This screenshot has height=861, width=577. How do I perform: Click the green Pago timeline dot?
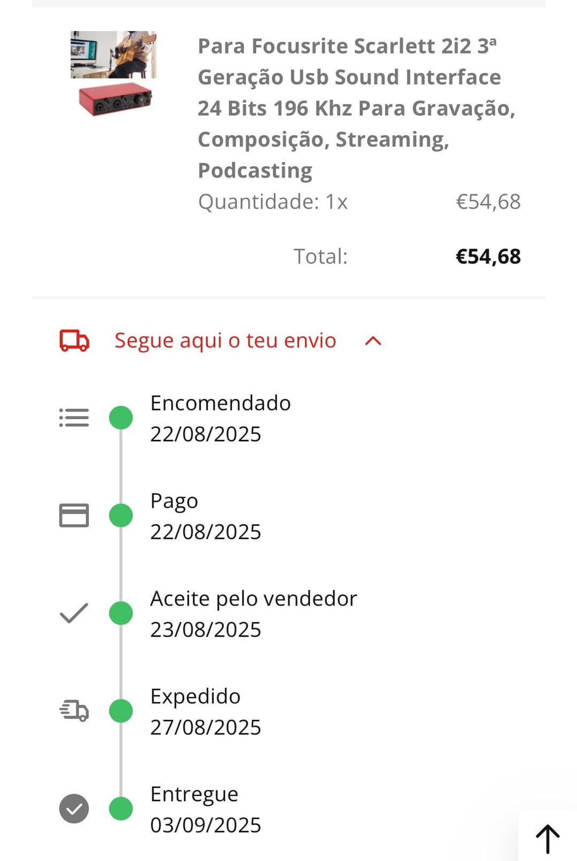tap(121, 515)
